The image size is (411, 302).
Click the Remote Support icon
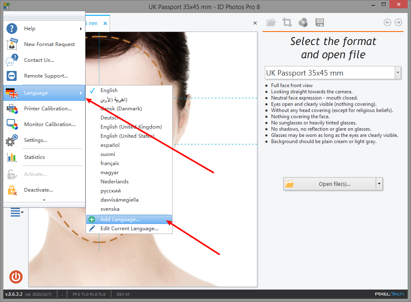(x=12, y=76)
